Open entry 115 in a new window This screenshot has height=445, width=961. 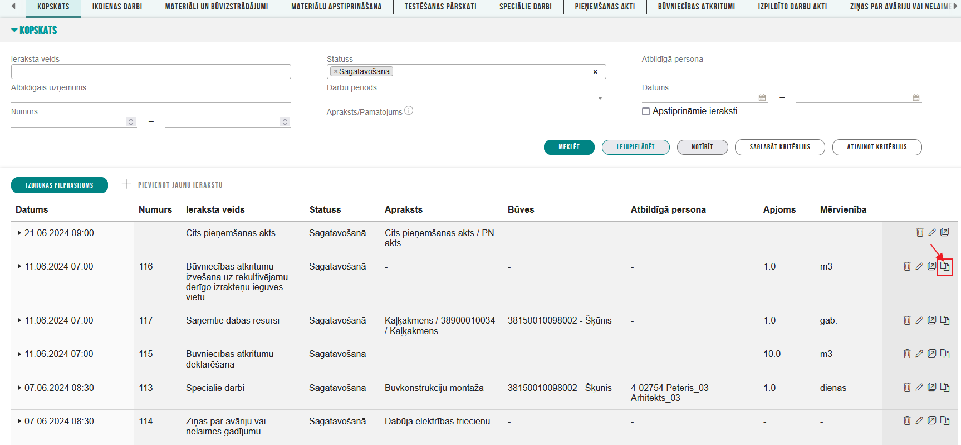pyautogui.click(x=931, y=354)
